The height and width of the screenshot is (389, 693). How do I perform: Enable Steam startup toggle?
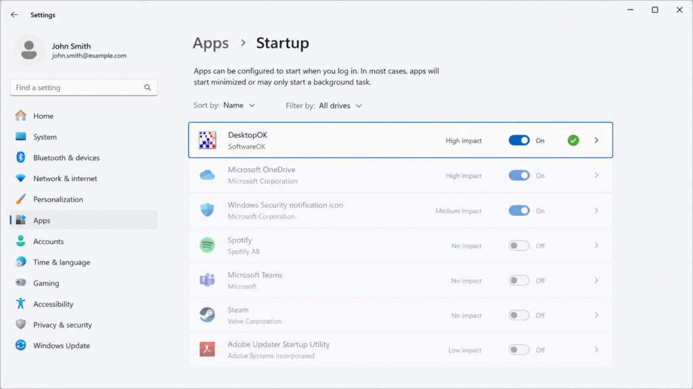[519, 315]
